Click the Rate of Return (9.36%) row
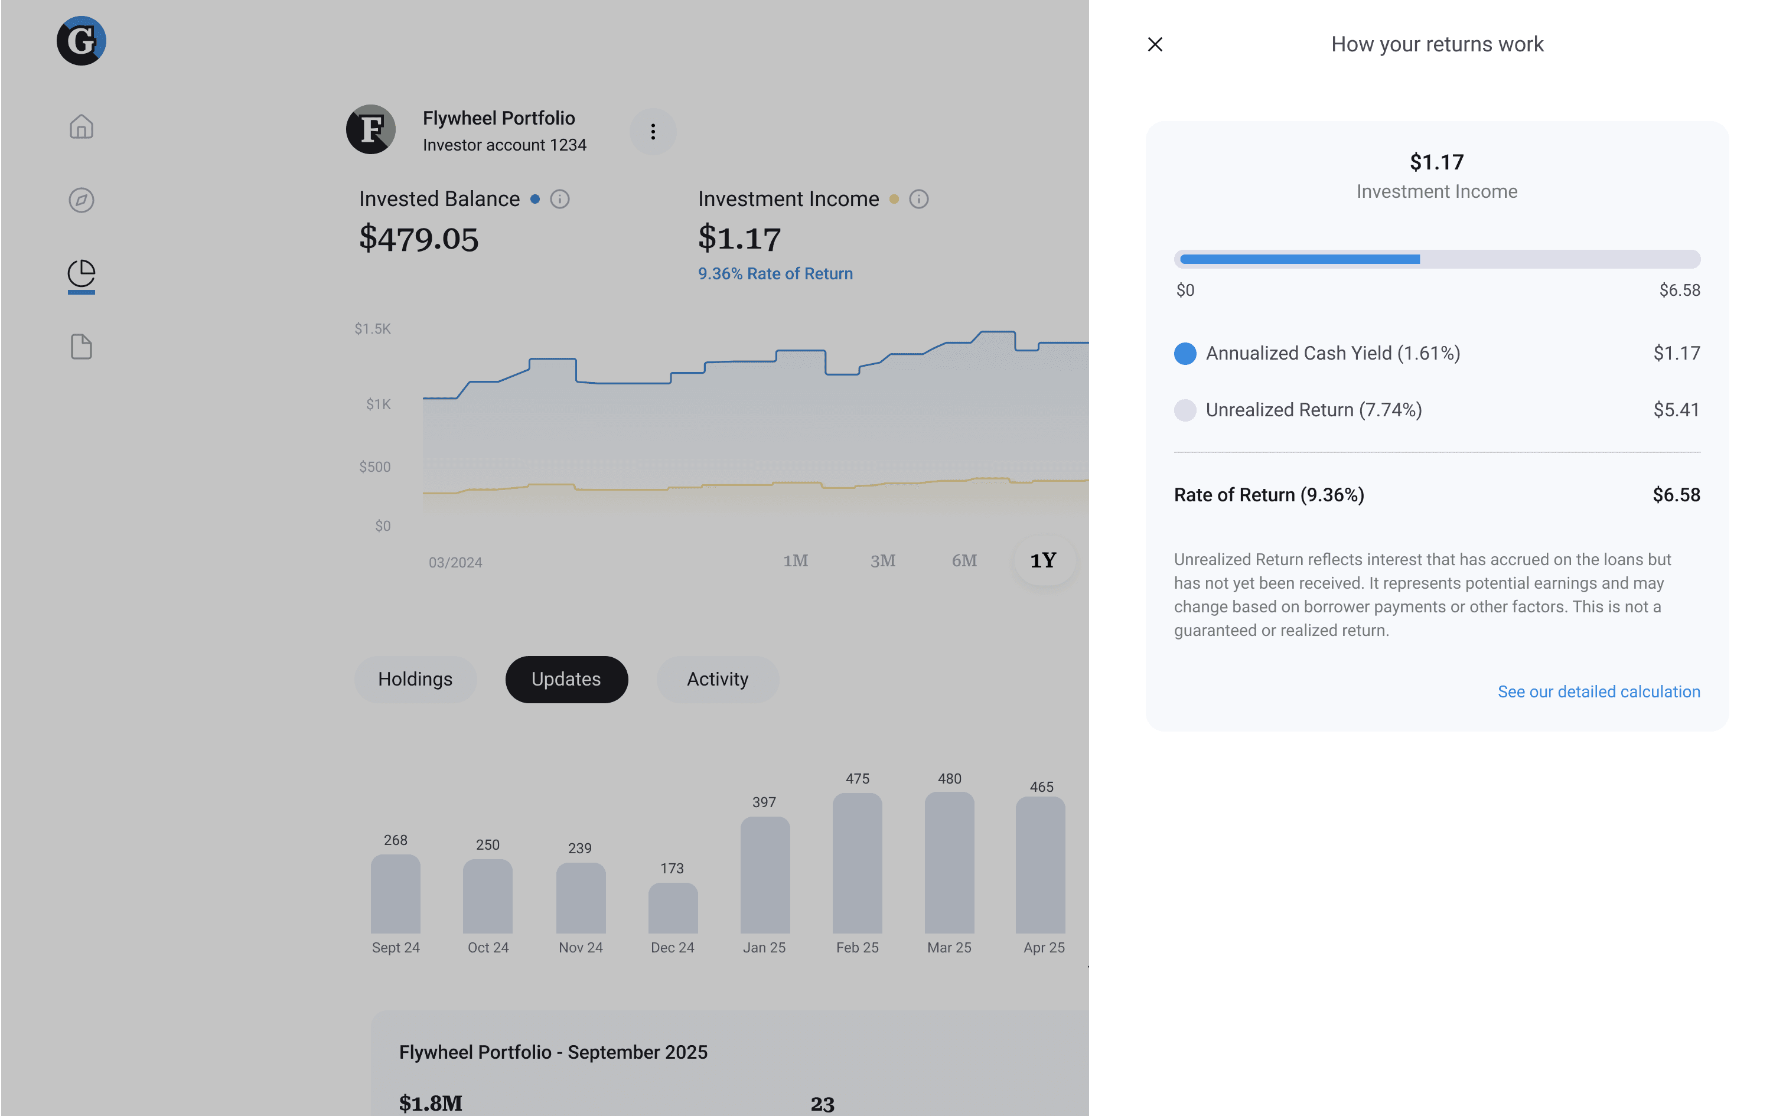The width and height of the screenshot is (1786, 1116). click(x=1437, y=495)
